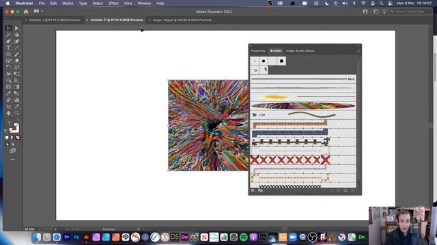Select the red X pattern brush

pyautogui.click(x=303, y=160)
